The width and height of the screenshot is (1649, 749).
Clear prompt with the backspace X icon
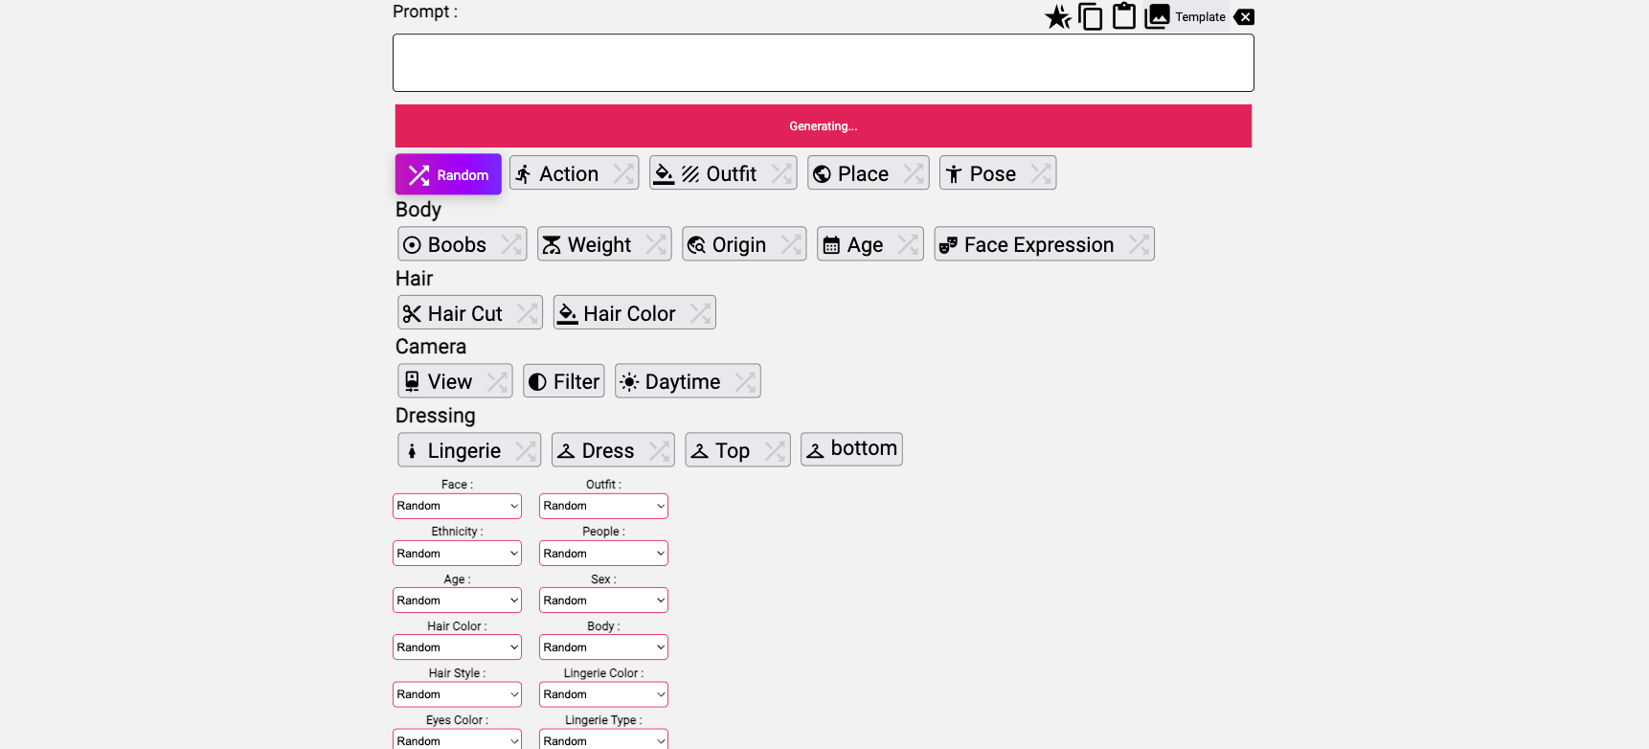coord(1244,17)
